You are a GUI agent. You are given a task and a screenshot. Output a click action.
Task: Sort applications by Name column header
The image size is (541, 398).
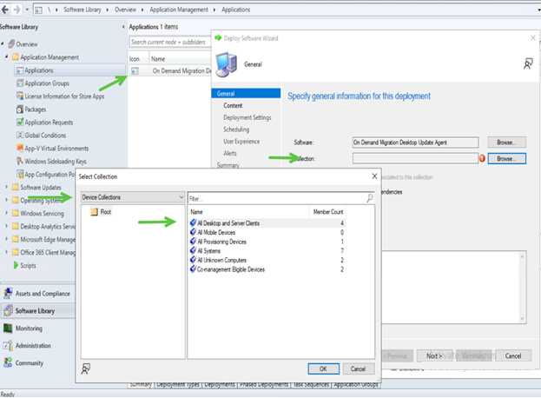(x=180, y=59)
